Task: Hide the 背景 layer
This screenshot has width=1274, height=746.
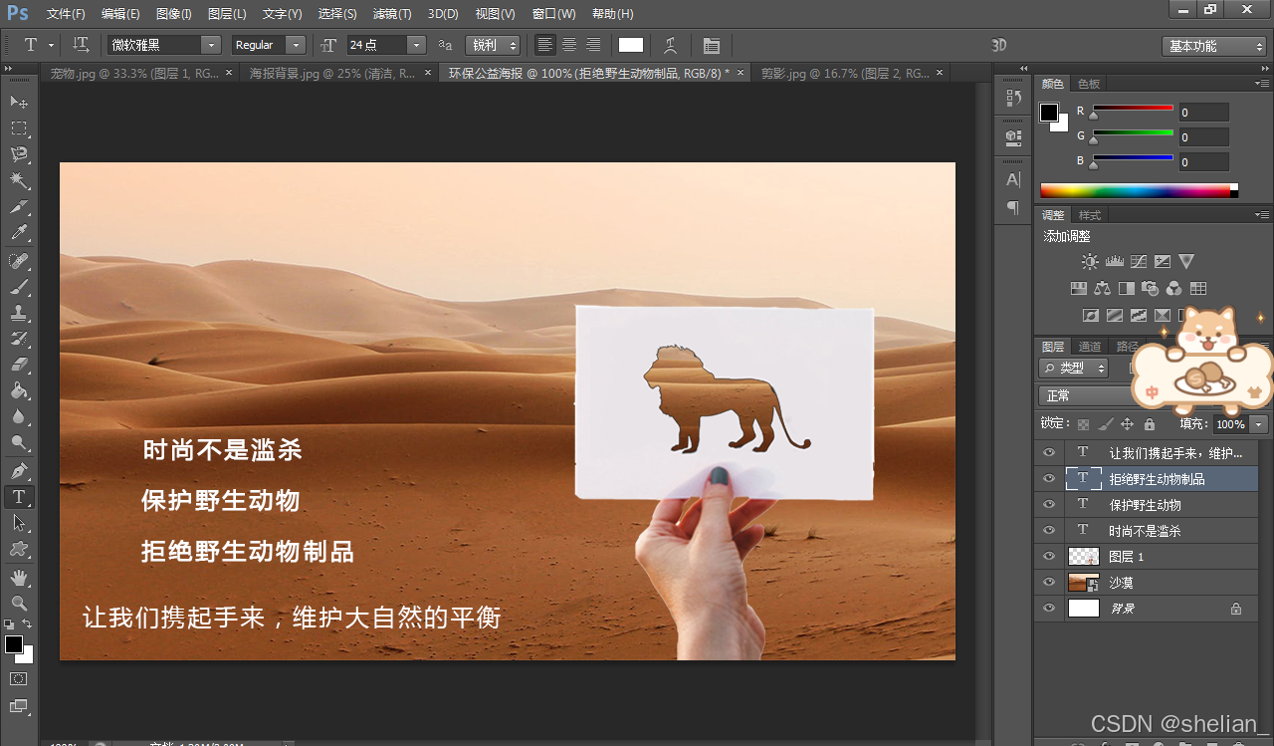Action: click(1048, 608)
